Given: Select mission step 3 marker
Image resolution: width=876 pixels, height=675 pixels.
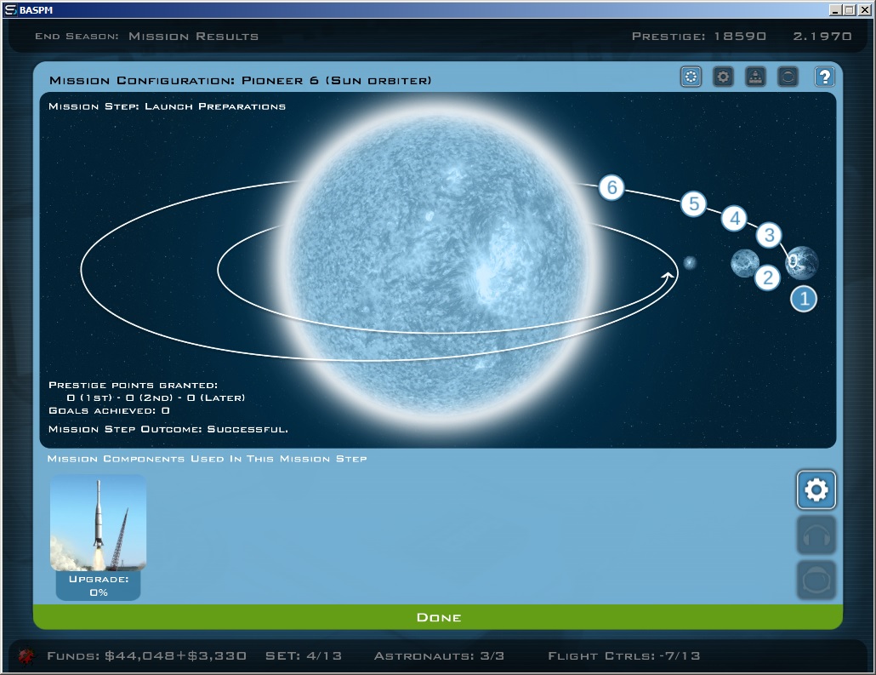Looking at the screenshot, I should 770,235.
